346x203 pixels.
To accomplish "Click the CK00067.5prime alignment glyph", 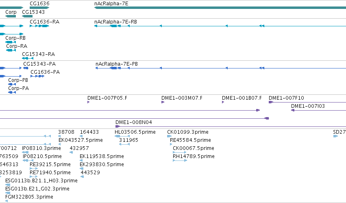I will tap(180, 152).
